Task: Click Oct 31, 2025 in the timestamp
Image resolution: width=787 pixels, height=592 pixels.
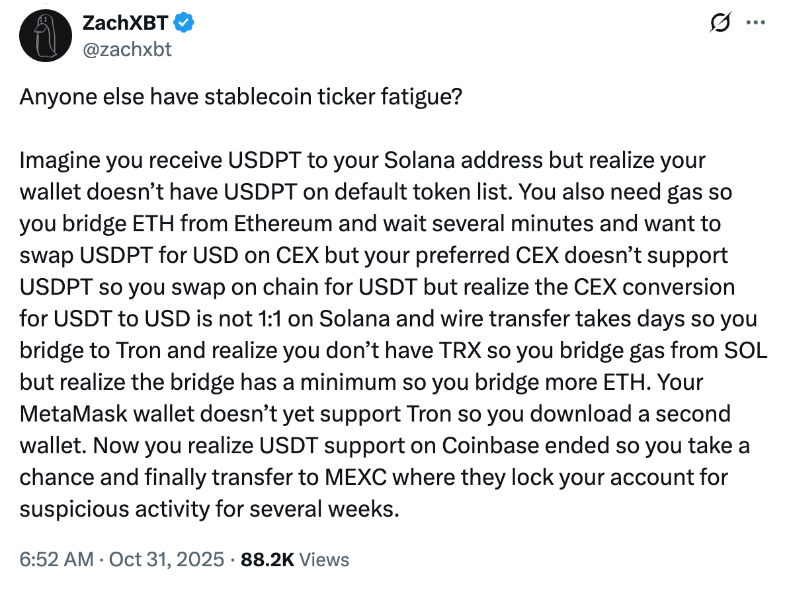Action: tap(166, 559)
